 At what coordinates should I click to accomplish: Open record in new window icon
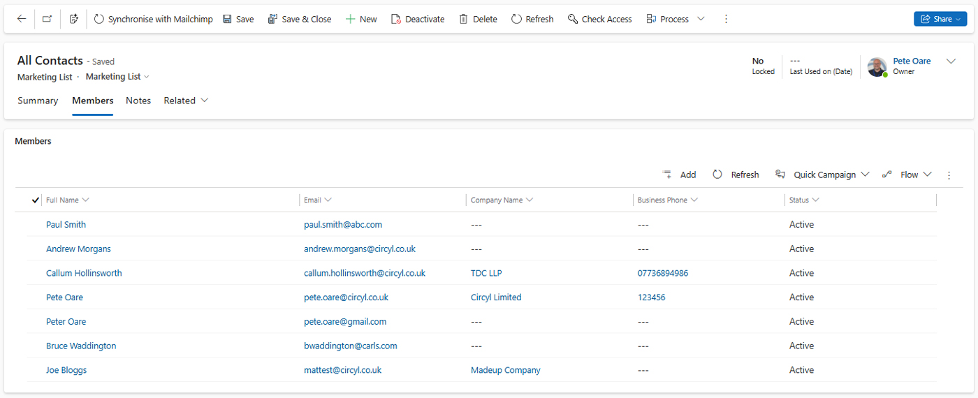pos(47,19)
